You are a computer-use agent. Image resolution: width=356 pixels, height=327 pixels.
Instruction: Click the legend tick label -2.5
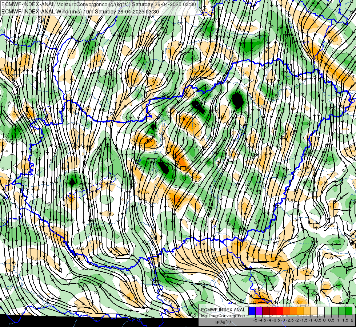click(x=290, y=320)
